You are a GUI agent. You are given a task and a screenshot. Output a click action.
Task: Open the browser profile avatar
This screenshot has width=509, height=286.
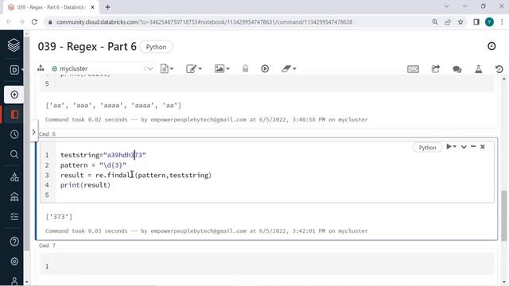[x=490, y=22]
